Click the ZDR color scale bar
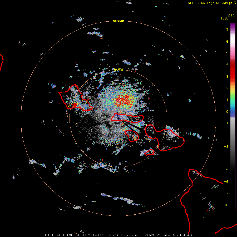 233,117
